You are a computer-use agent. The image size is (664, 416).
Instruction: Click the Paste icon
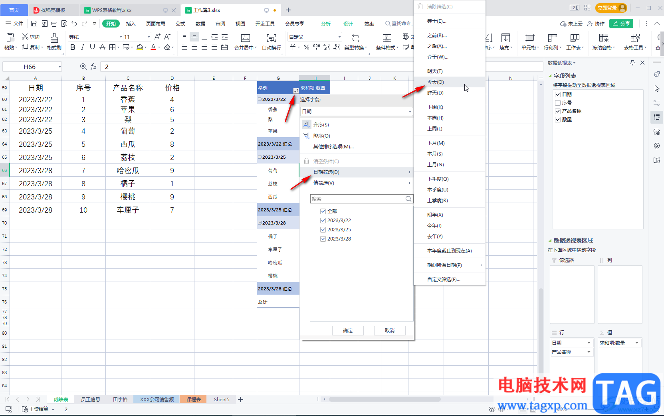pos(11,37)
